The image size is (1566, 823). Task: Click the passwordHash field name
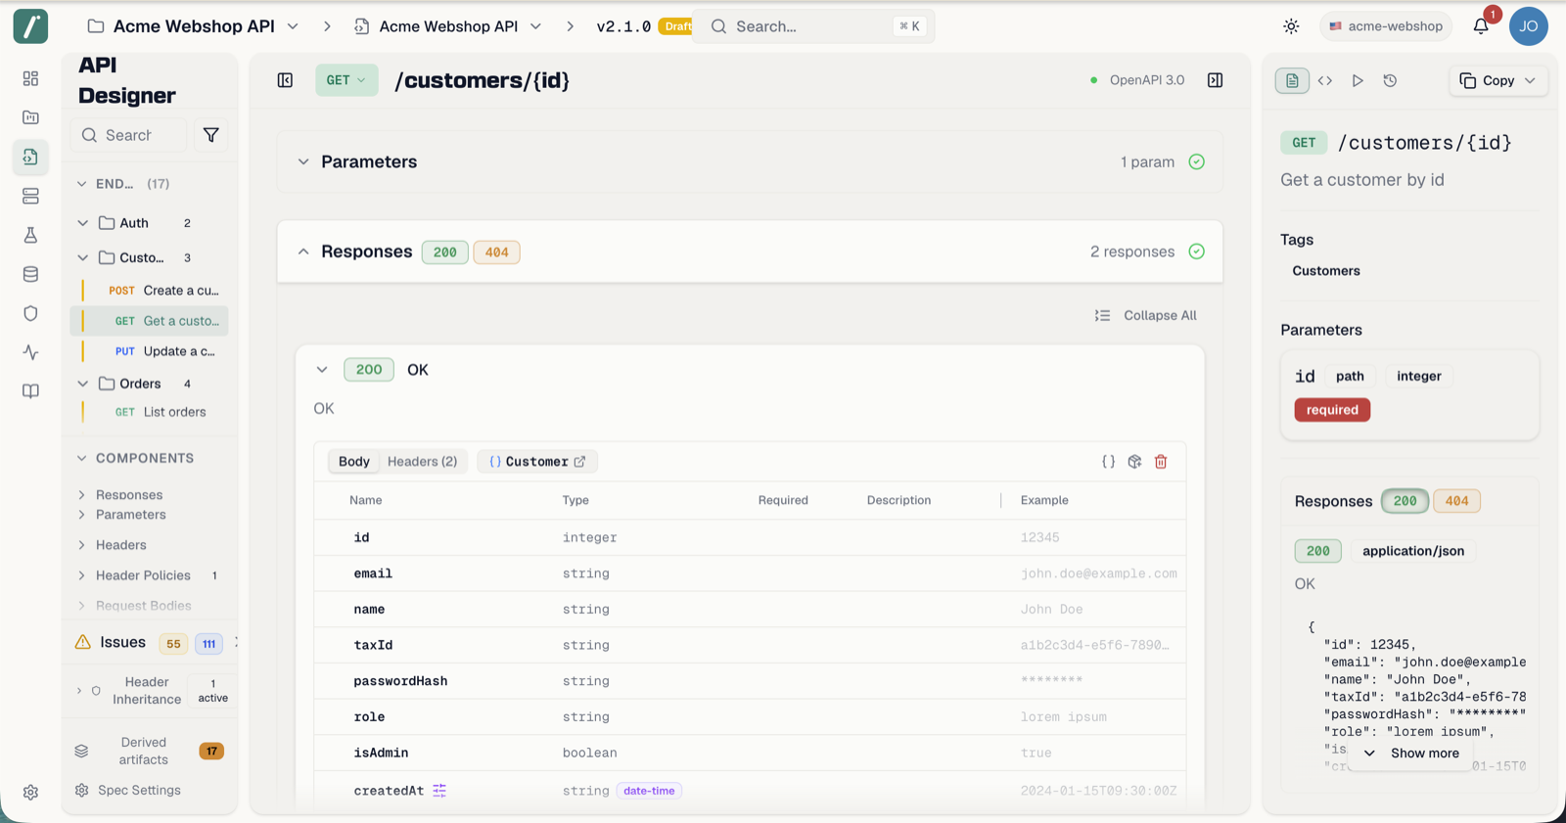coord(400,681)
